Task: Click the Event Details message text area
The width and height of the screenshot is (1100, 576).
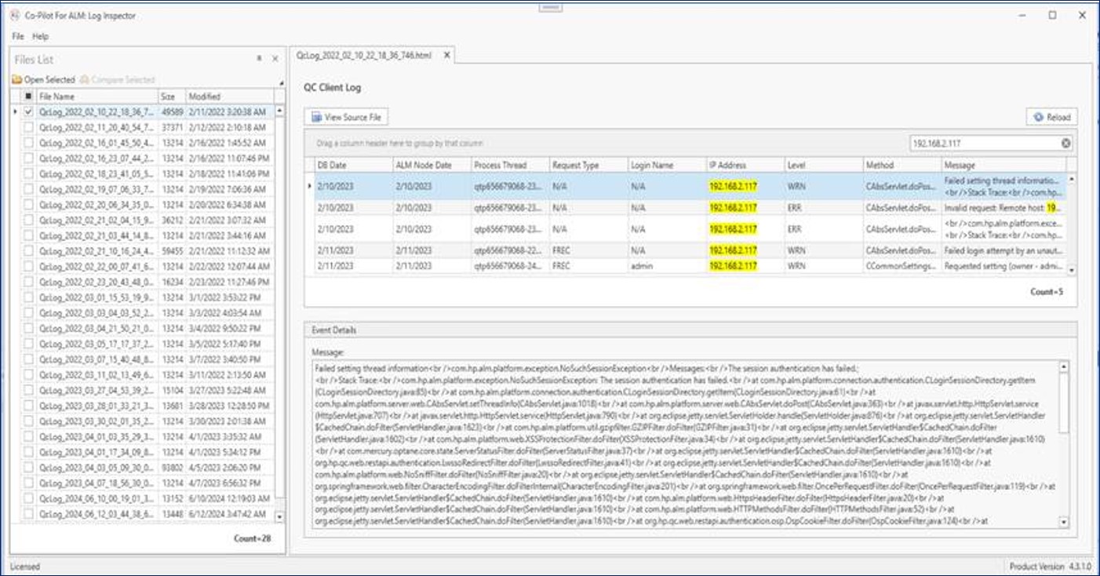Action: (x=685, y=443)
